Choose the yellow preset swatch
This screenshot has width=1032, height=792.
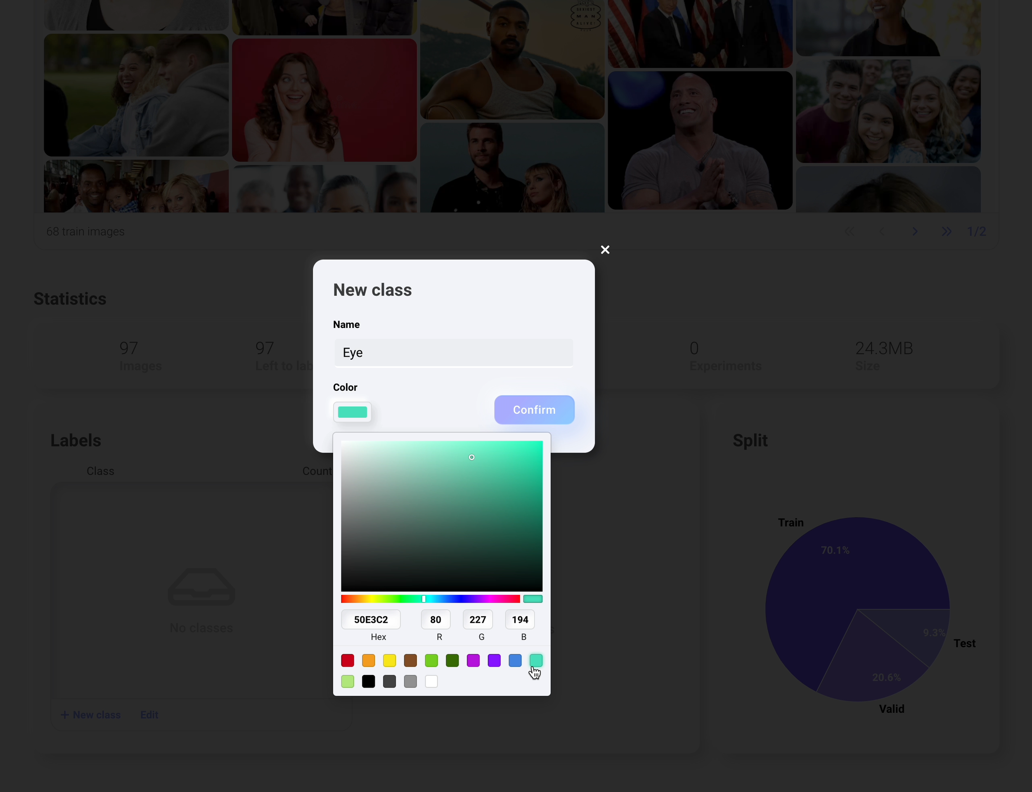coord(390,660)
